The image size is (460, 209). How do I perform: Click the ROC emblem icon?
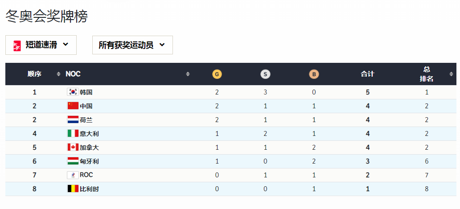coord(73,175)
